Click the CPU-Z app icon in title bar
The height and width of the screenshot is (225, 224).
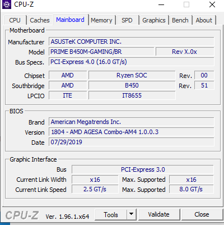(7, 4)
